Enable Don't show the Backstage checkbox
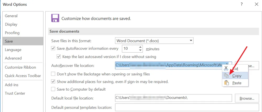262x112 pixels. click(53, 74)
